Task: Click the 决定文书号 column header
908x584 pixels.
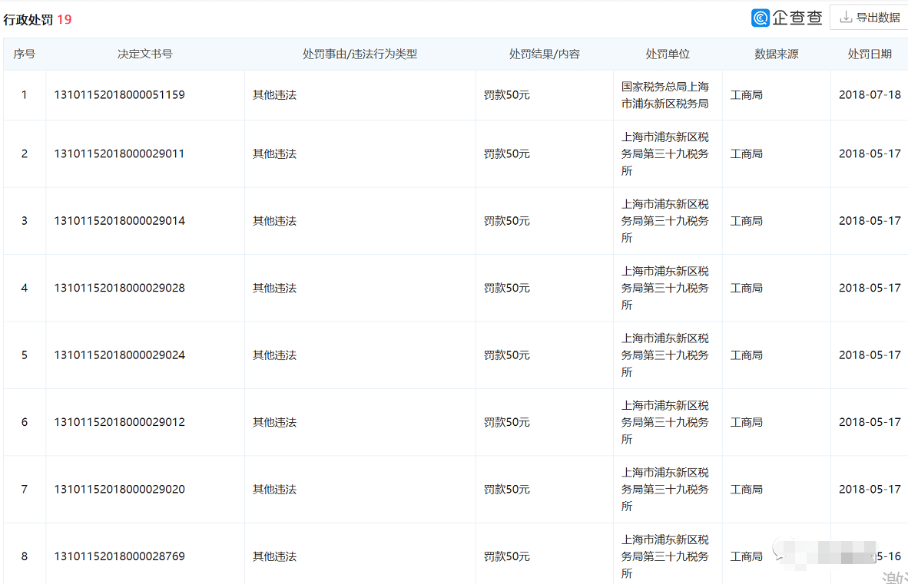Action: 144,54
